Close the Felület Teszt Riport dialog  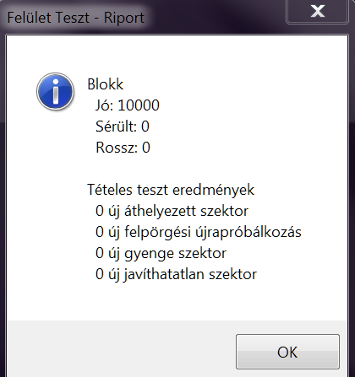click(317, 12)
